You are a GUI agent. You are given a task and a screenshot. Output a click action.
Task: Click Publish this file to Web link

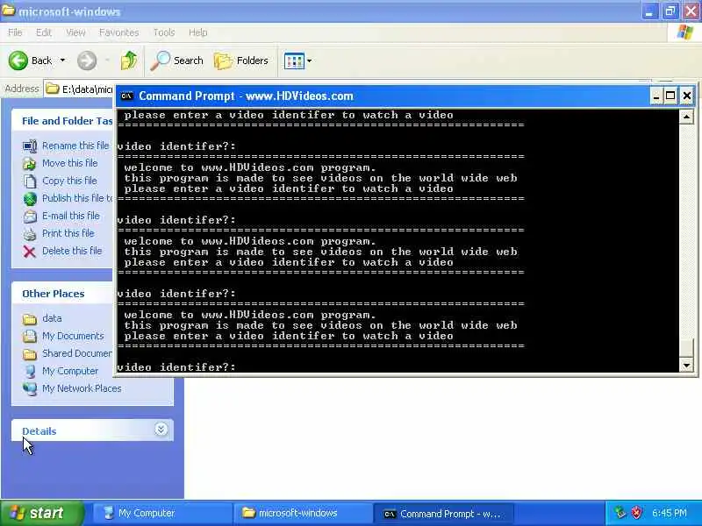[x=78, y=198]
